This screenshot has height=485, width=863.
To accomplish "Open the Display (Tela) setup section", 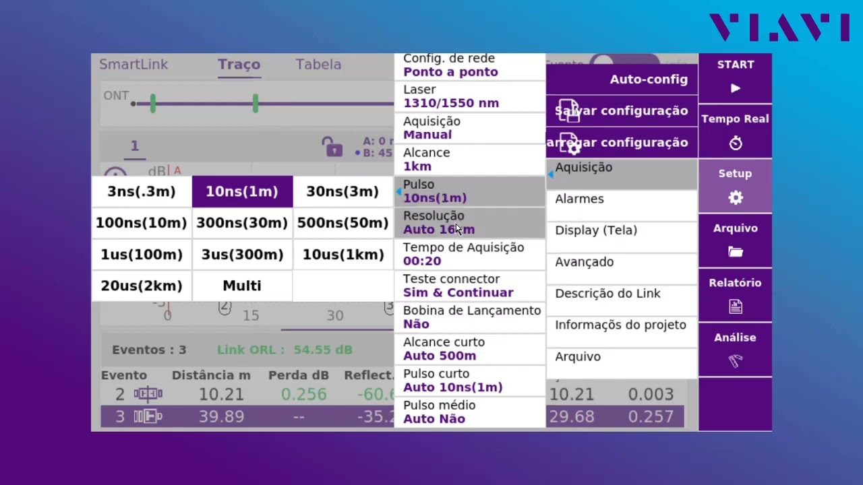I will coord(622,237).
